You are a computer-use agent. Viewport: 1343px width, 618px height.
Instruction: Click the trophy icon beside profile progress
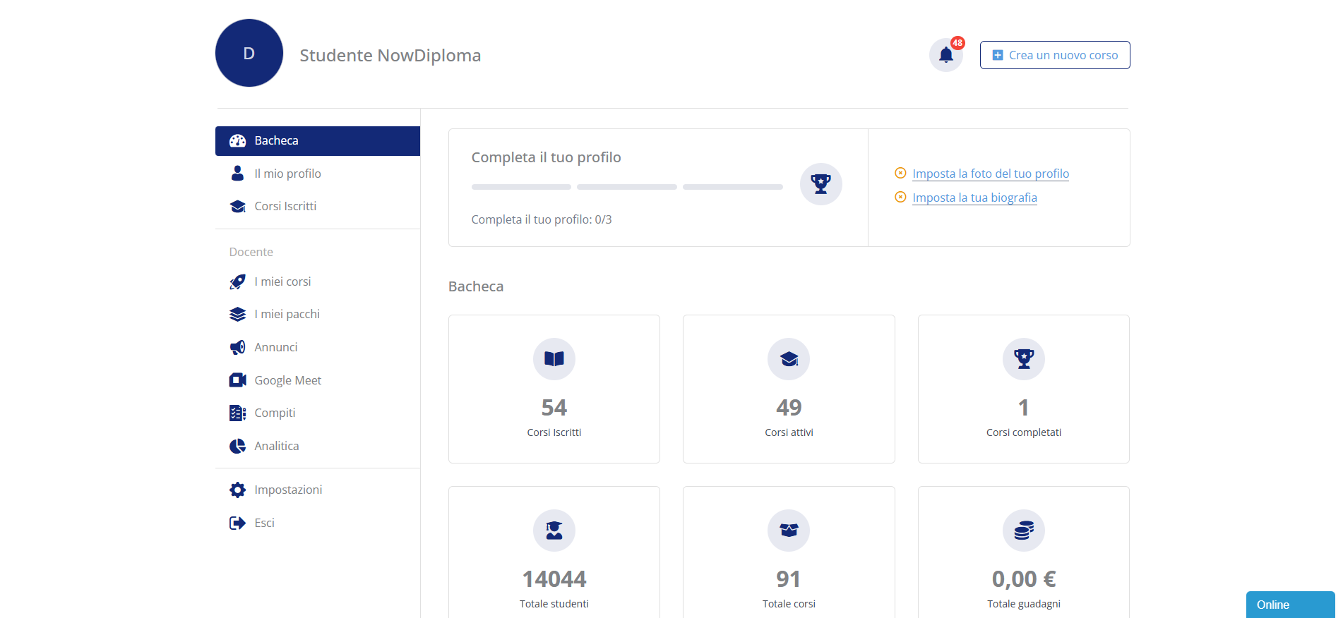pyautogui.click(x=820, y=184)
